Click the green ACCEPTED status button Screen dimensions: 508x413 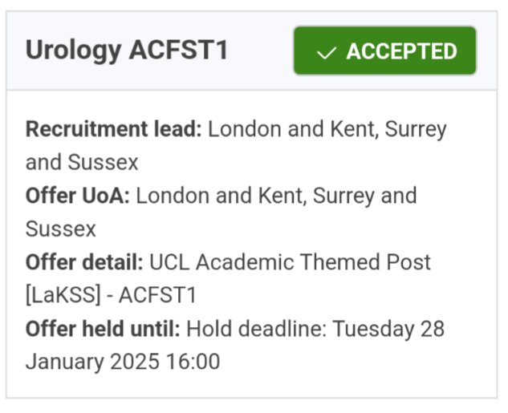[x=384, y=51]
